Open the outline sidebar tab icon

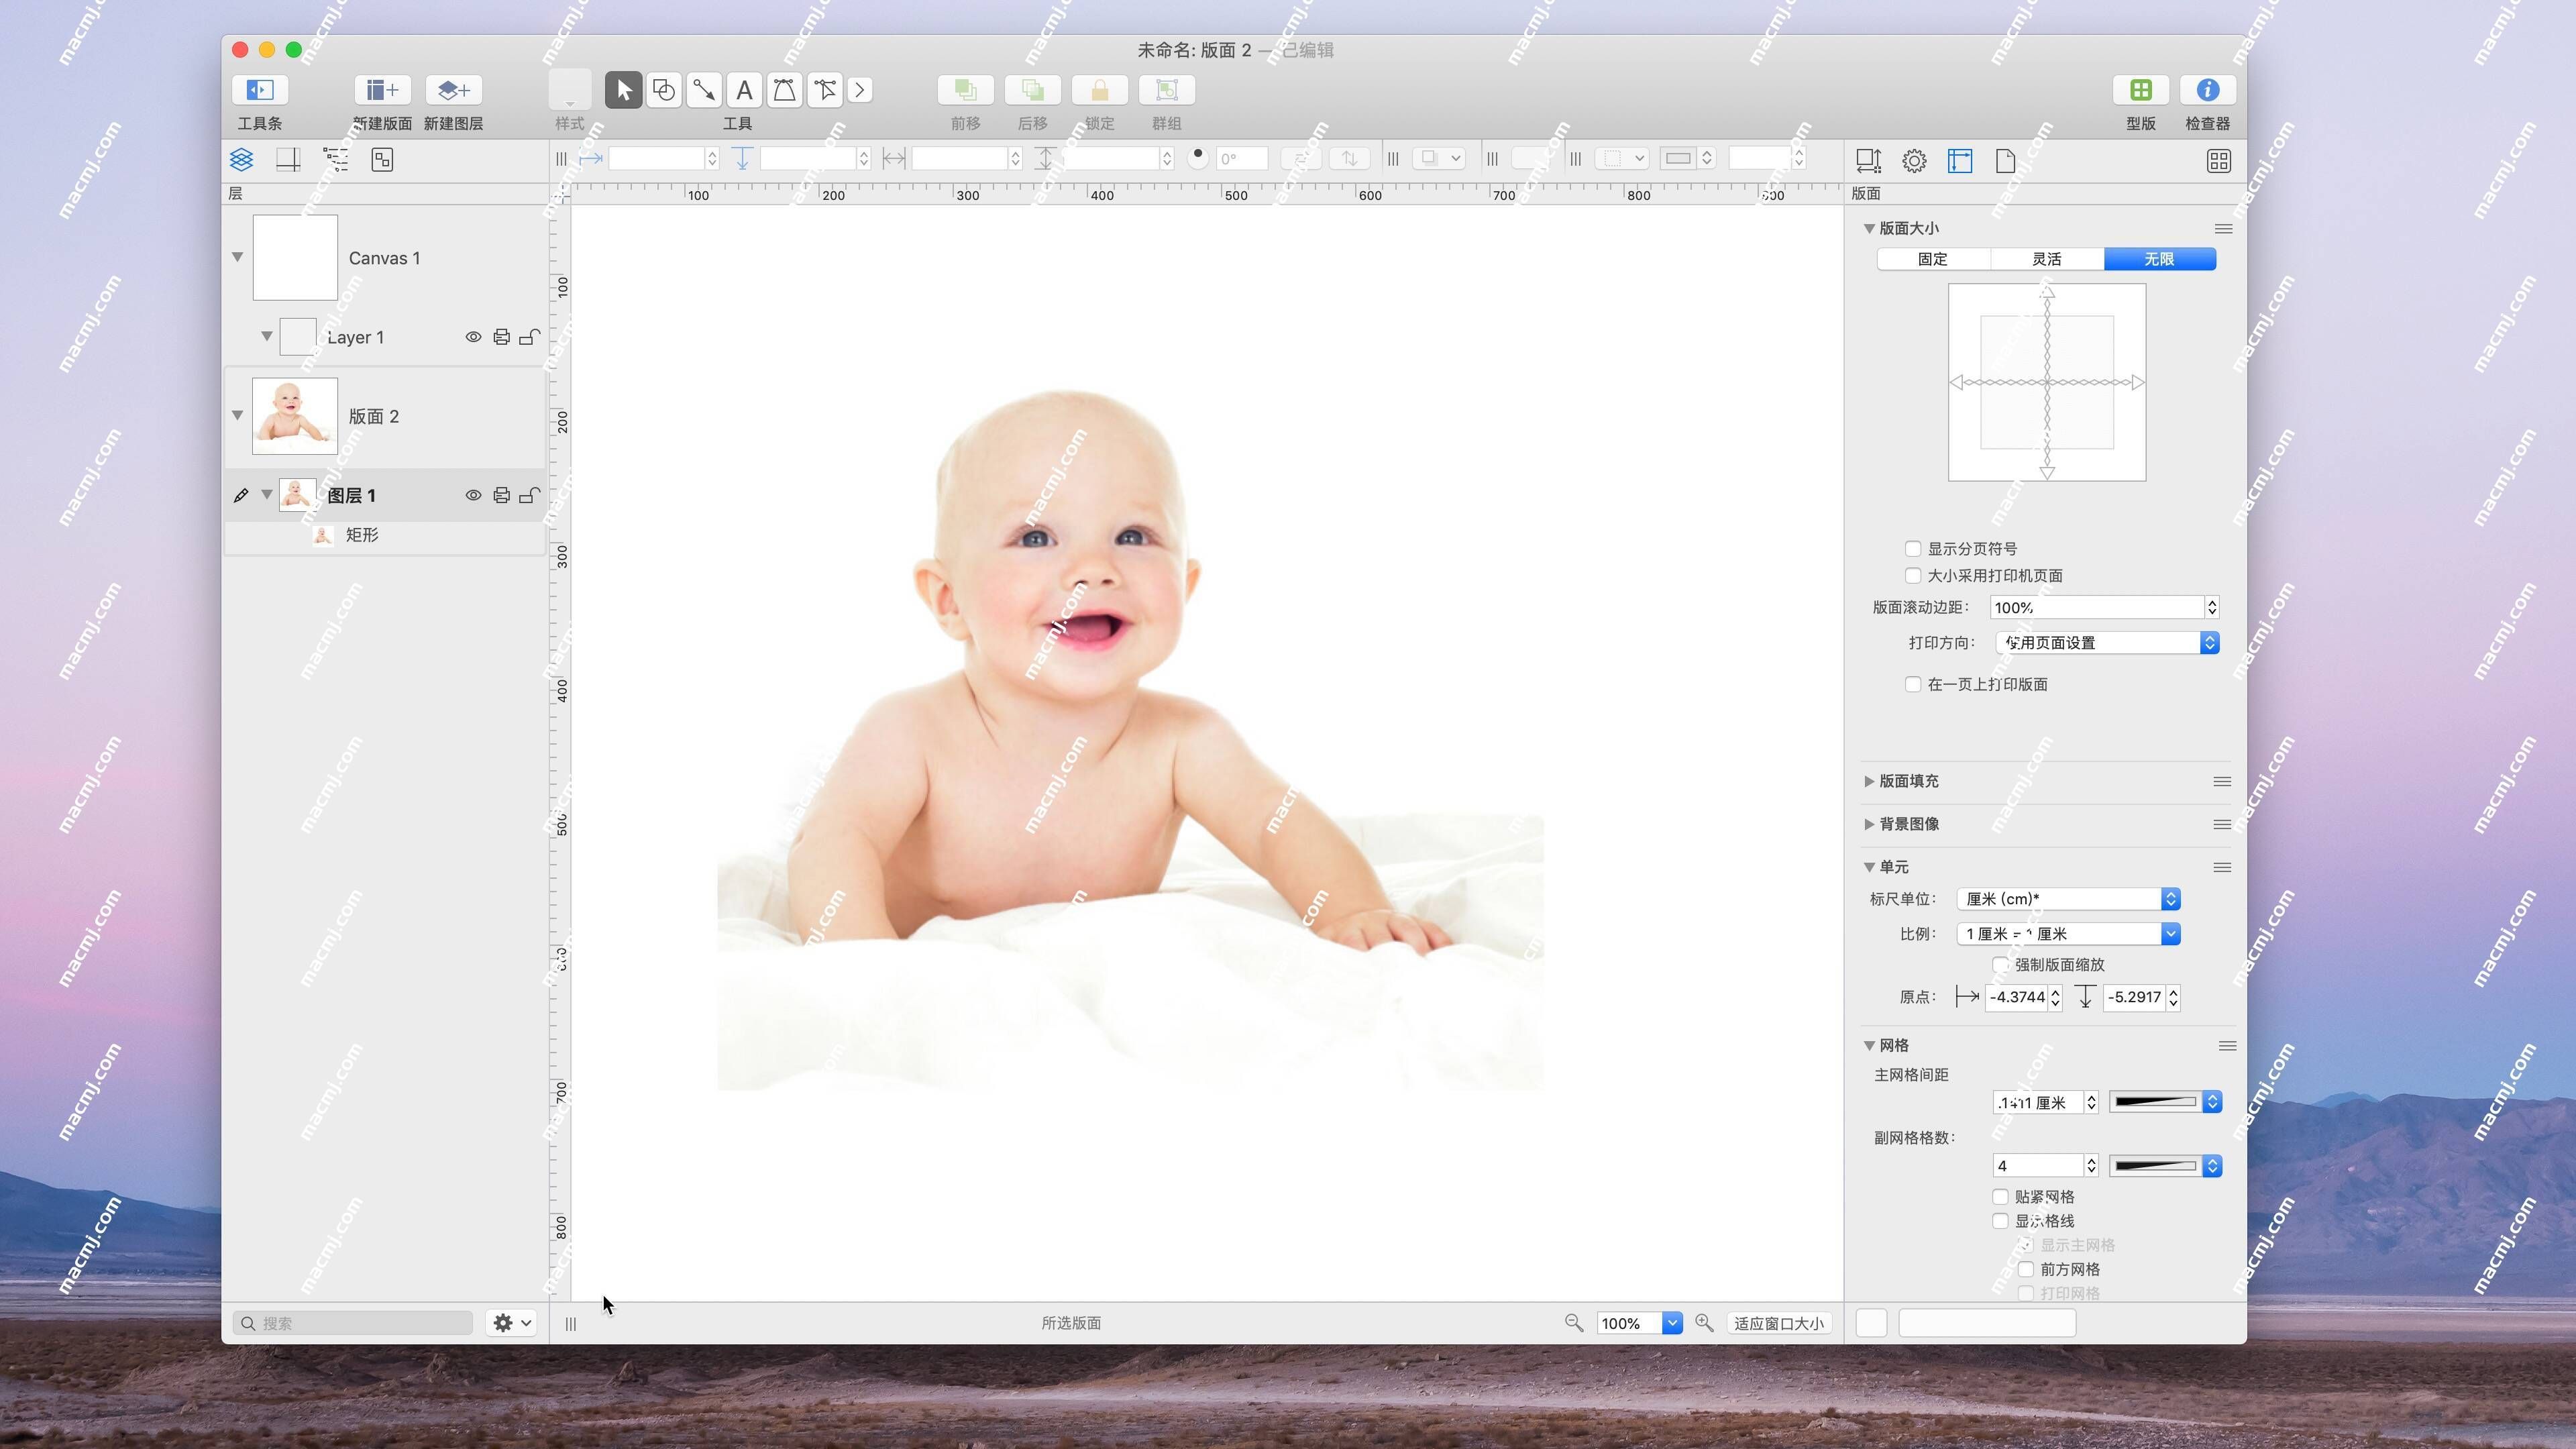point(336,160)
